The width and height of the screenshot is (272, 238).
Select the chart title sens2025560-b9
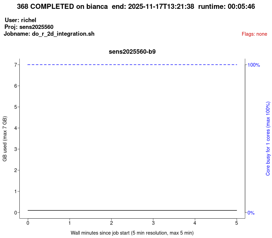(132, 52)
